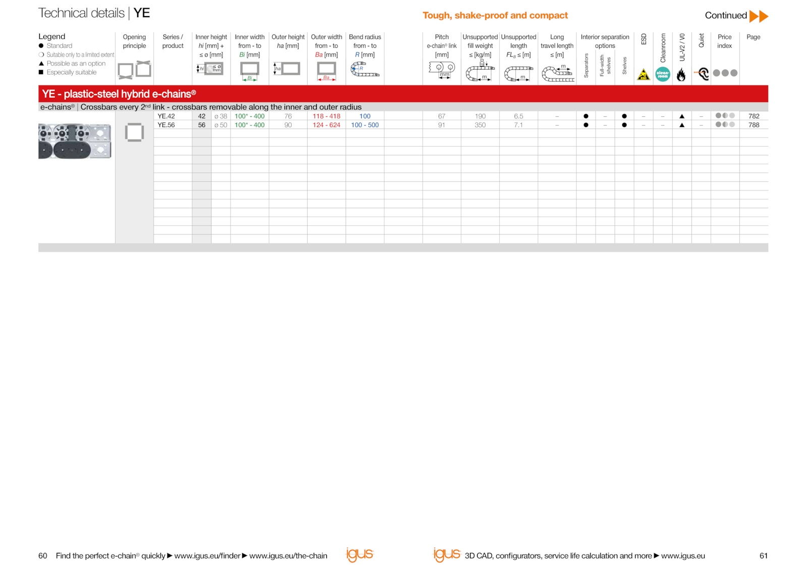Click the YE.42 price index dots
This screenshot has height=570, width=807.
point(725,116)
